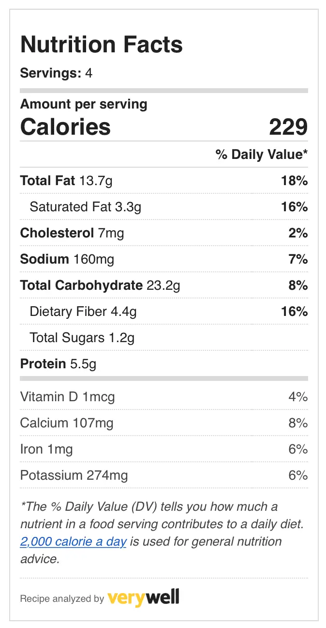Screen dimensions: 326x628
Task: Click the Vitamin D 1mcg row
Action: (164, 397)
